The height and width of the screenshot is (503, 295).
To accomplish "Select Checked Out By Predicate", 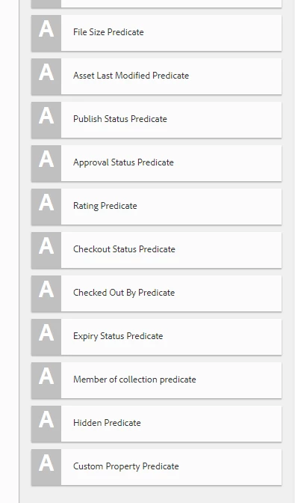I will (156, 293).
